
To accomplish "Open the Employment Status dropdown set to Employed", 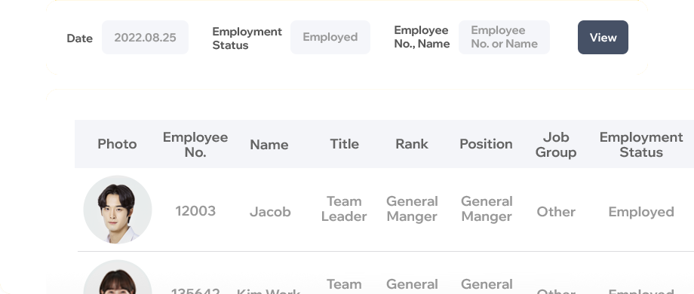I will pyautogui.click(x=330, y=38).
